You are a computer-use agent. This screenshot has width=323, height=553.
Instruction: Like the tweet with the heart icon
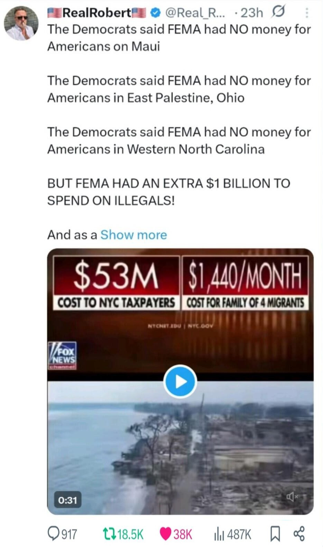[x=166, y=534]
